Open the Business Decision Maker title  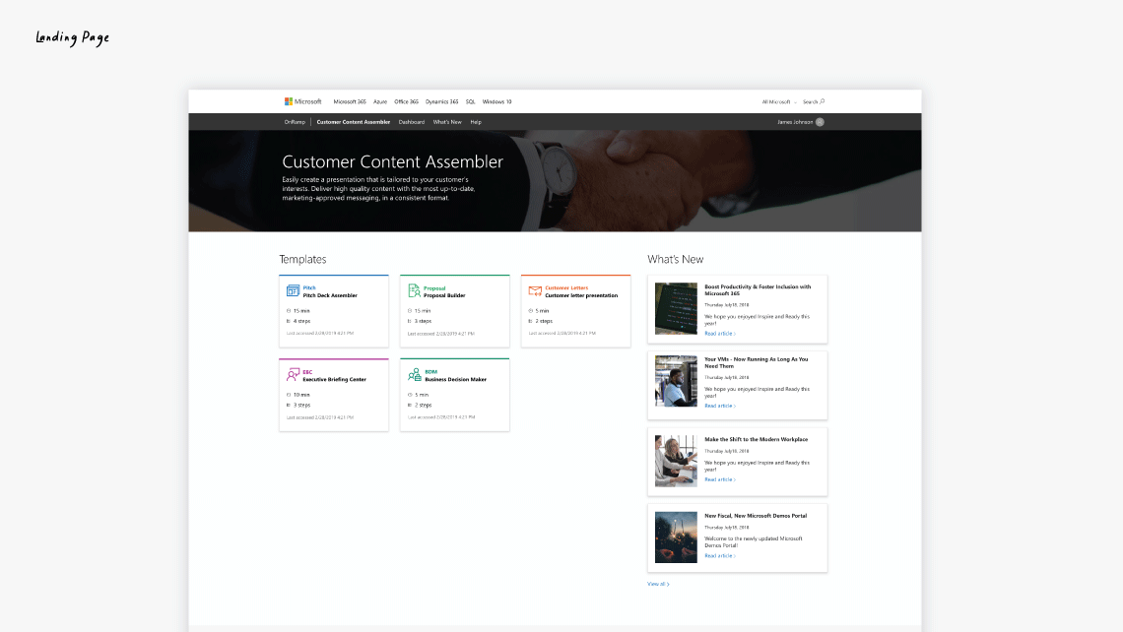[x=455, y=379]
